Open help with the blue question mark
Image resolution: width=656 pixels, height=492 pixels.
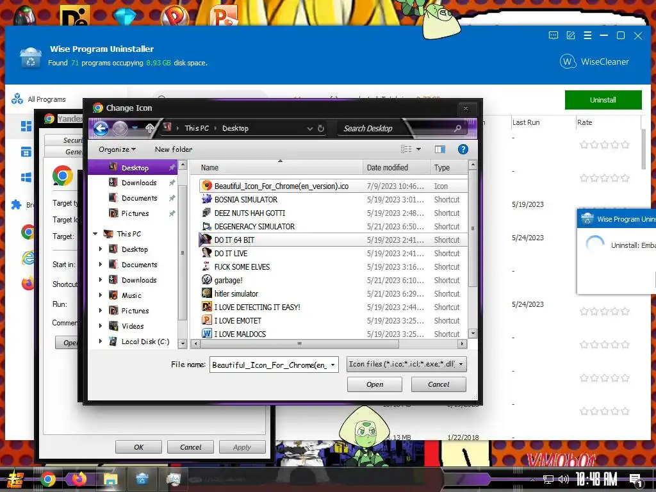tap(463, 149)
